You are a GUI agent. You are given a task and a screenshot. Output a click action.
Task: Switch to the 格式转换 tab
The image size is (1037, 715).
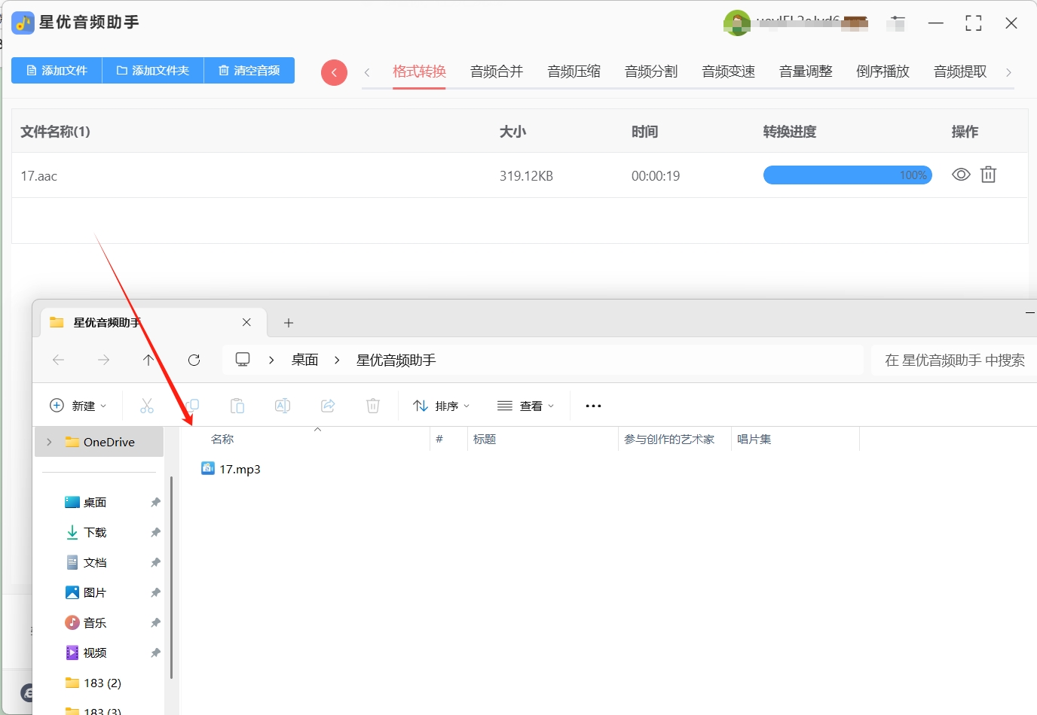pos(419,71)
